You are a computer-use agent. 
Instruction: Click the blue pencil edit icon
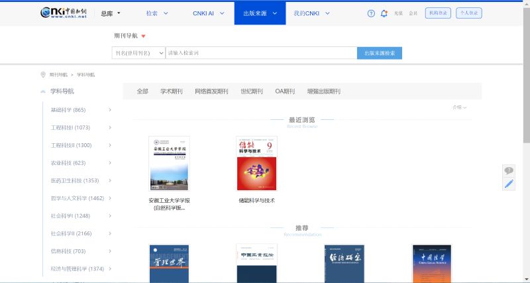pyautogui.click(x=509, y=184)
